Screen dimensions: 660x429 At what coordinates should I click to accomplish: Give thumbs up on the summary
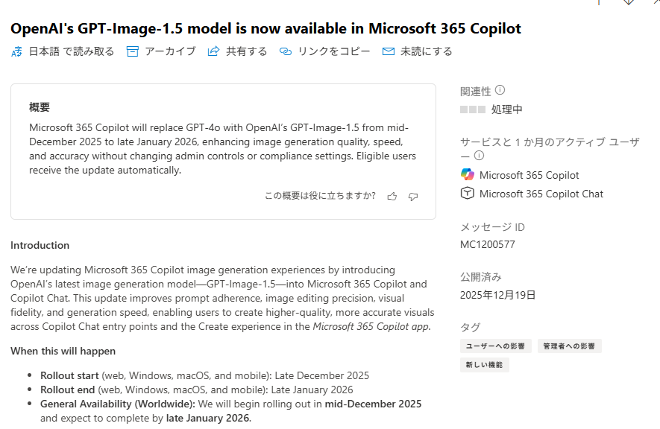392,196
